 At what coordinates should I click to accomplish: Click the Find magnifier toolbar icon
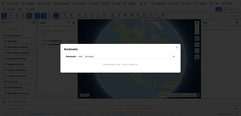click(x=150, y=16)
